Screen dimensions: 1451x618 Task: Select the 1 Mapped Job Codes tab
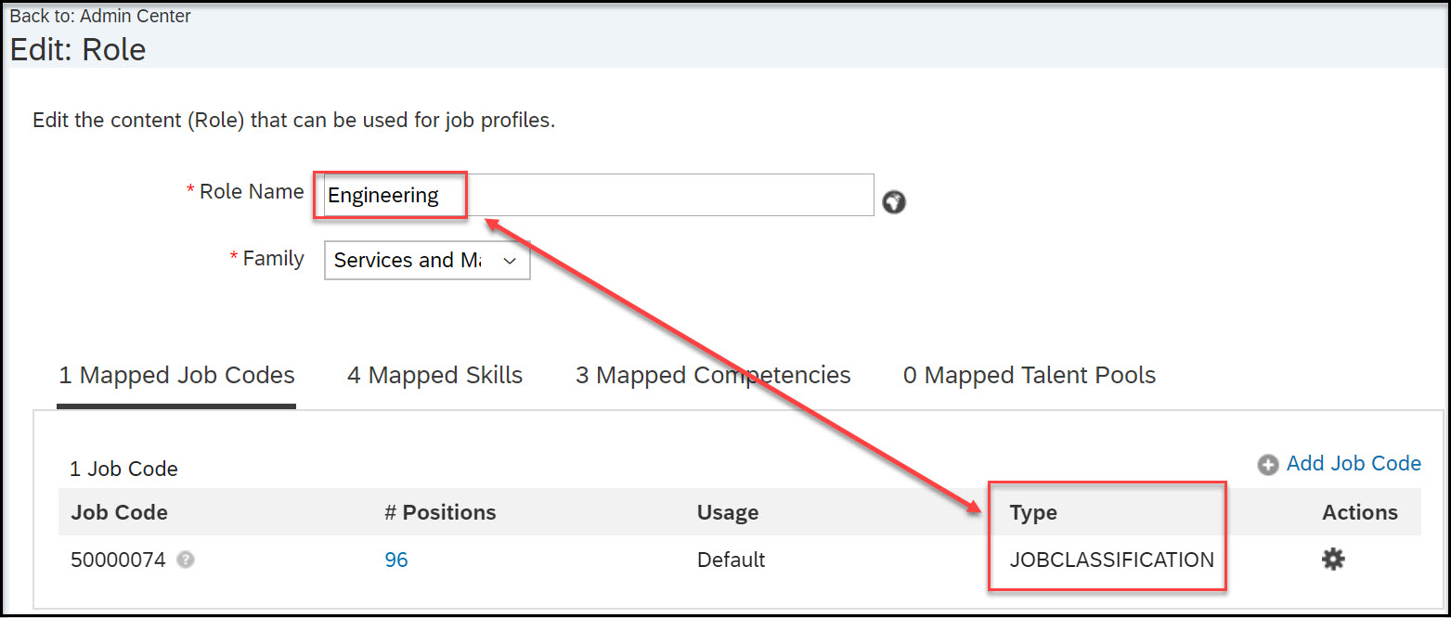176,375
